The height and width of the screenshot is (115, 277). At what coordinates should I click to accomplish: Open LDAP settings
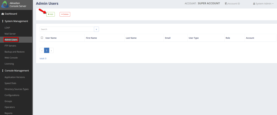pyautogui.click(x=7, y=28)
